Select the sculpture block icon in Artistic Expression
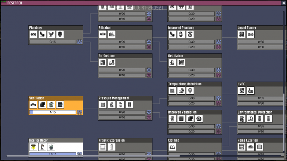 click(x=112, y=147)
